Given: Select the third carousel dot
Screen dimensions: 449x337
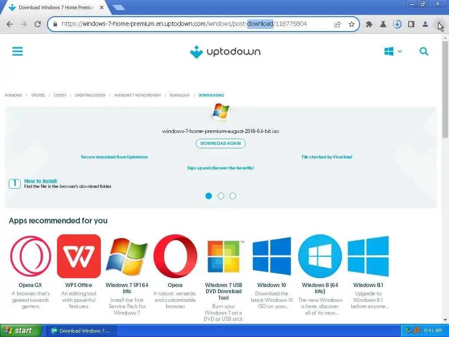Looking at the screenshot, I should 233,196.
